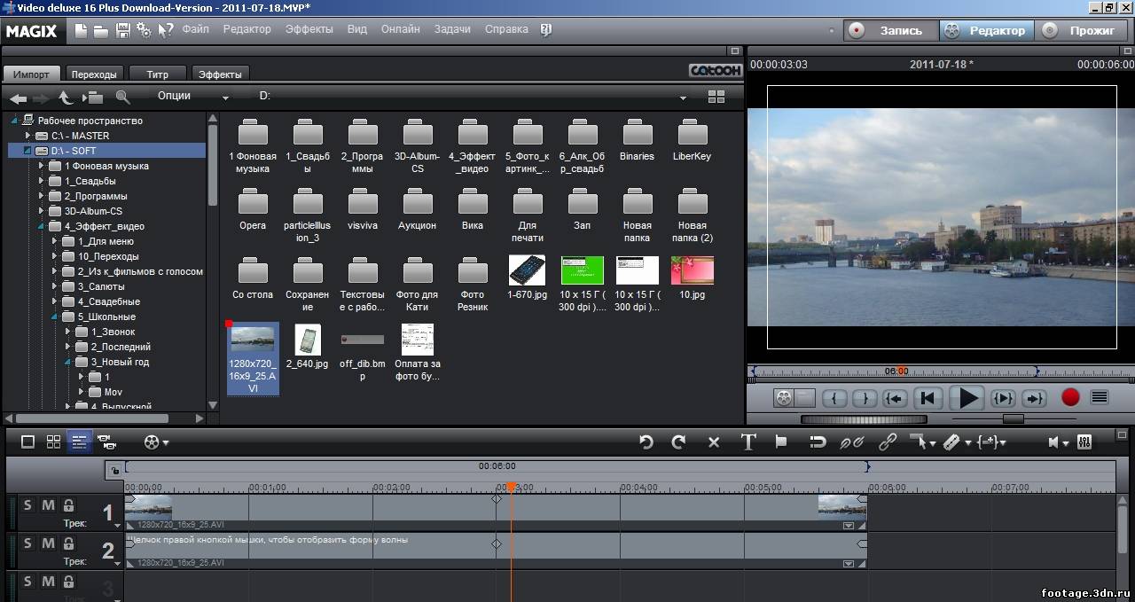Open the Эффекты menu in the menu bar
The width and height of the screenshot is (1135, 602).
point(309,29)
